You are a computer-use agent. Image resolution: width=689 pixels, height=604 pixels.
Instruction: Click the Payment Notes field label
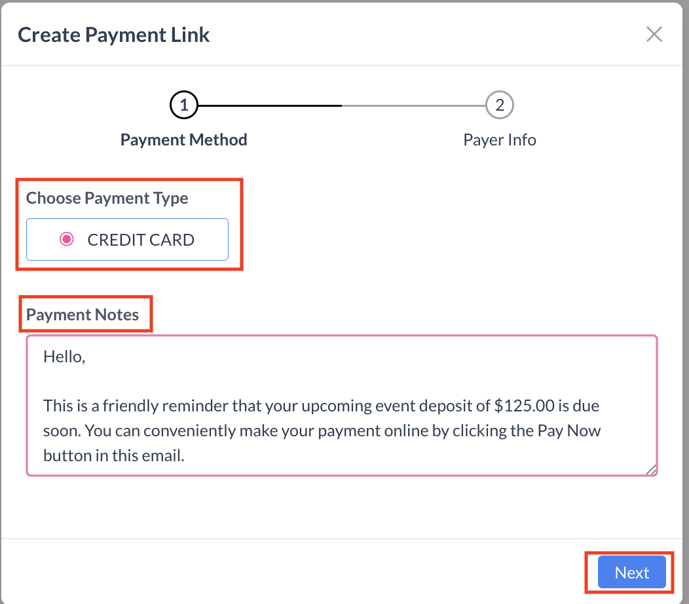[83, 314]
